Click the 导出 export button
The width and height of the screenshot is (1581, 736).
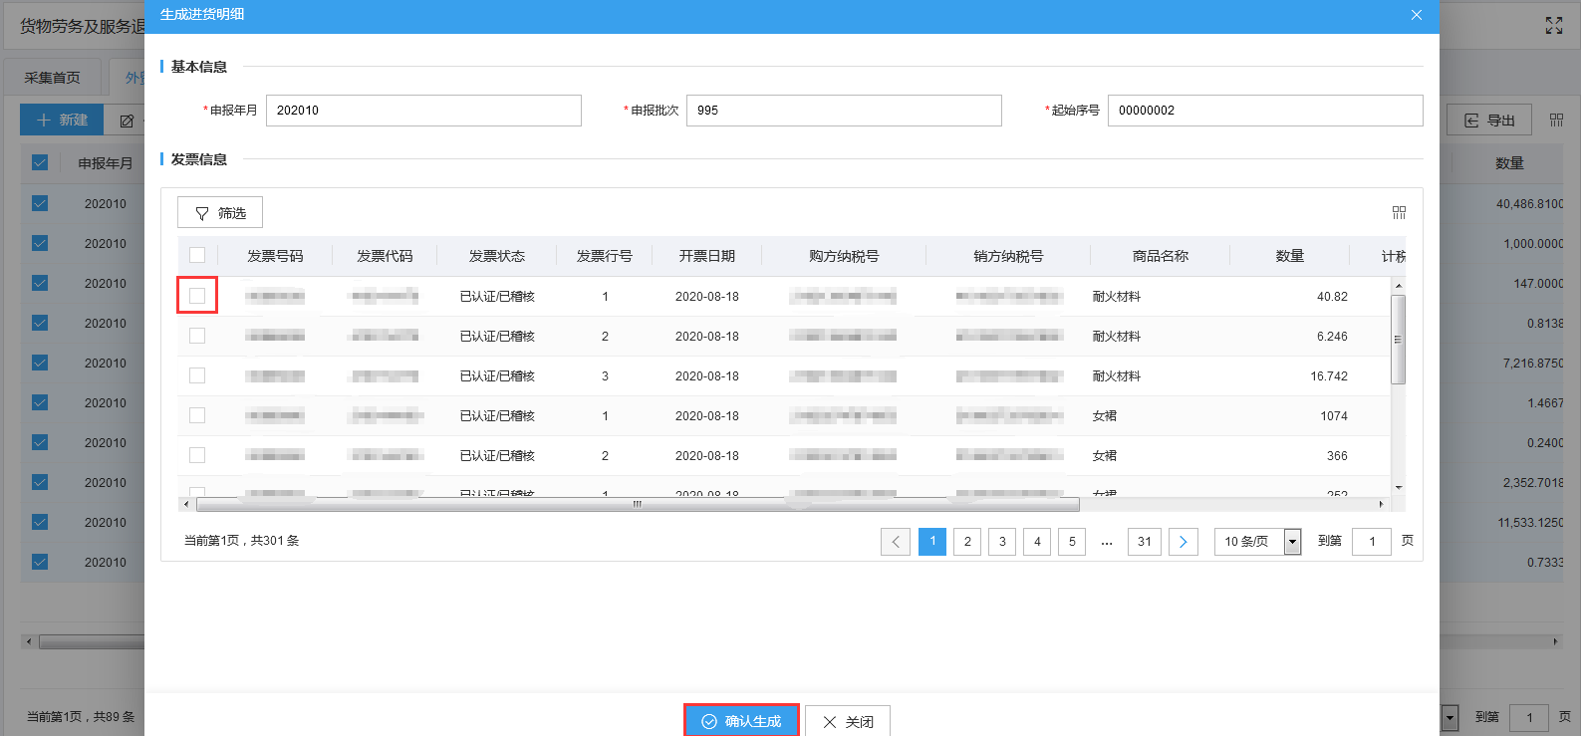1489,121
